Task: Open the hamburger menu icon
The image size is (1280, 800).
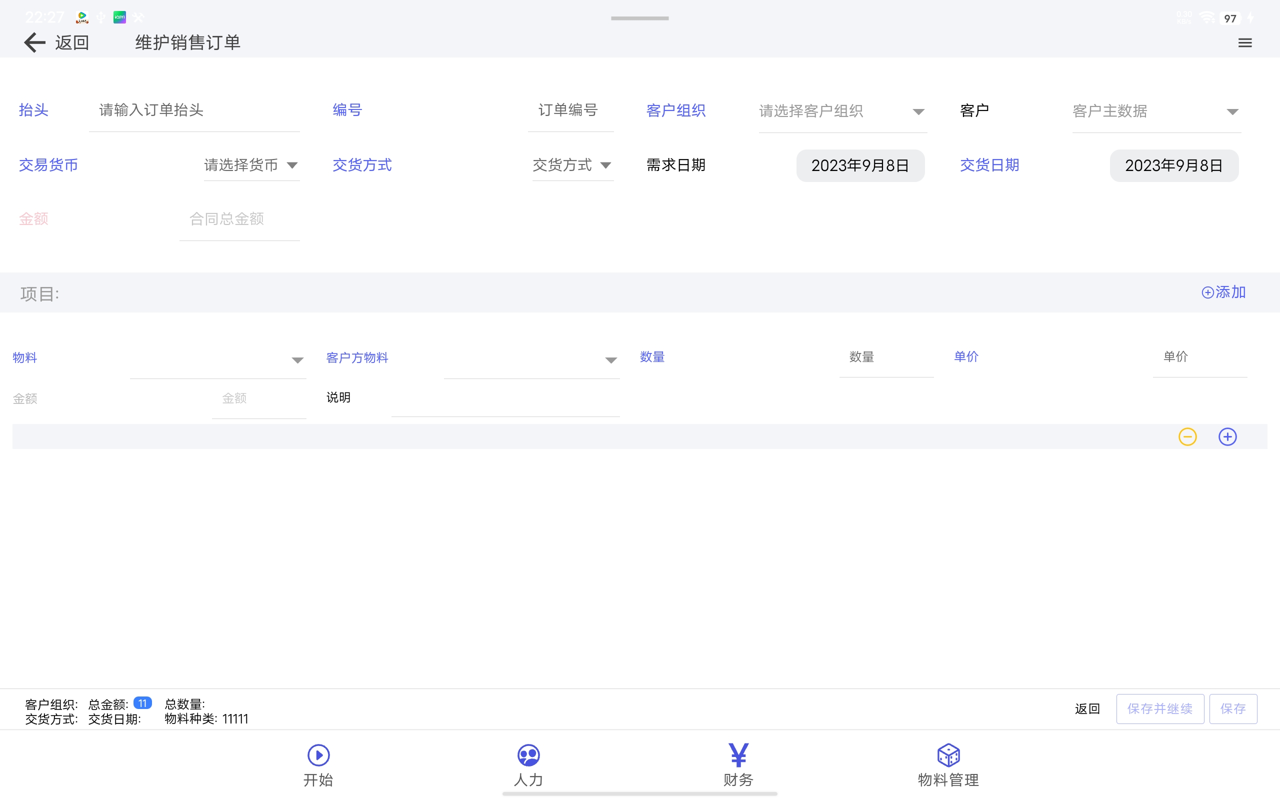Action: [1244, 43]
